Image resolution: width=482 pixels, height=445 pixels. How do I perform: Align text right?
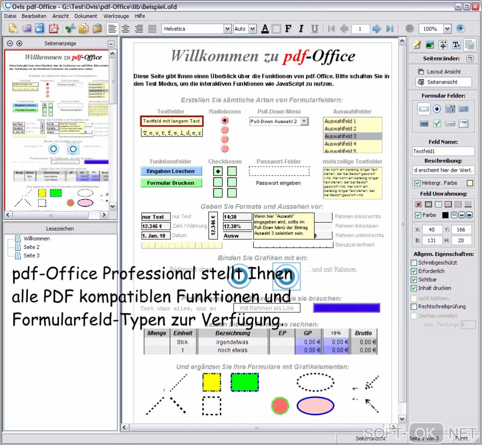(139, 29)
